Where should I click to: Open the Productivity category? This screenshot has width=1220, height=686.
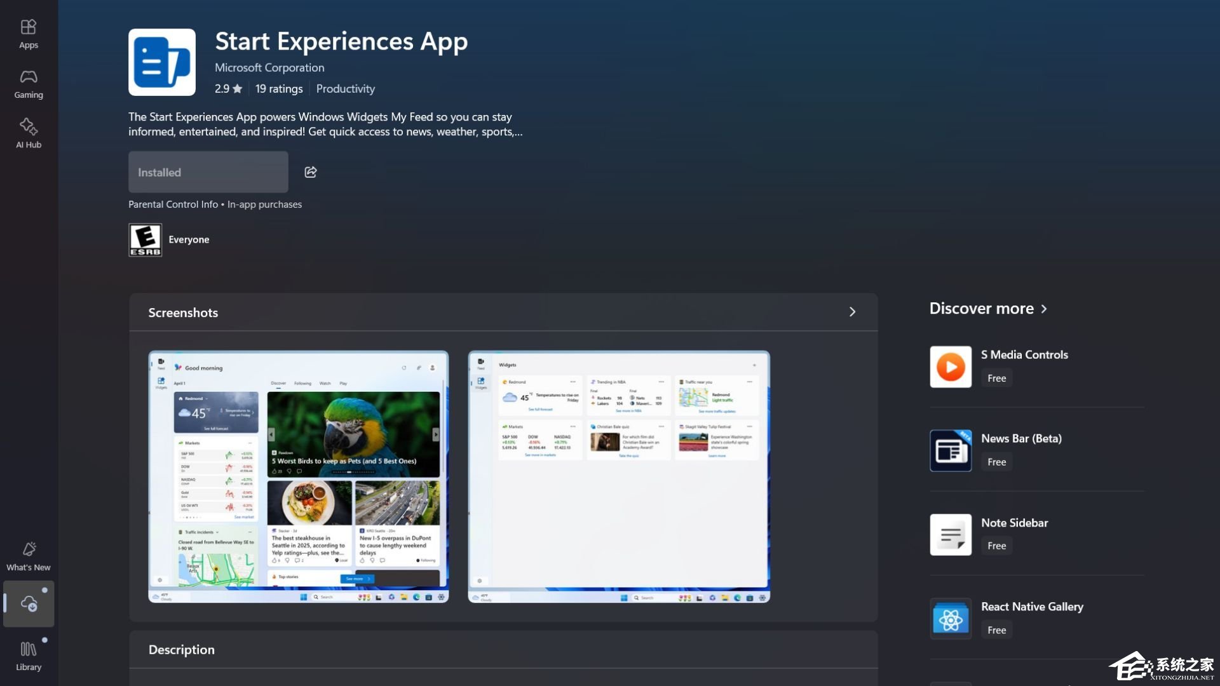point(345,88)
